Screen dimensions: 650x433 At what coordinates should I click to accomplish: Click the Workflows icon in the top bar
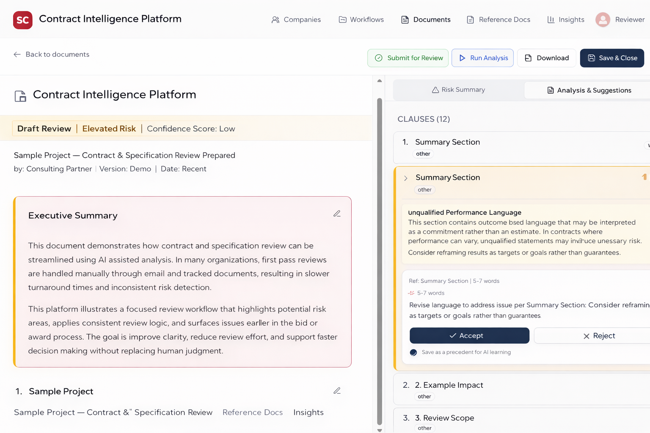coord(342,19)
